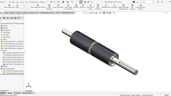Open the Insert menu
Screen dimensions: 171x96
point(22,2)
